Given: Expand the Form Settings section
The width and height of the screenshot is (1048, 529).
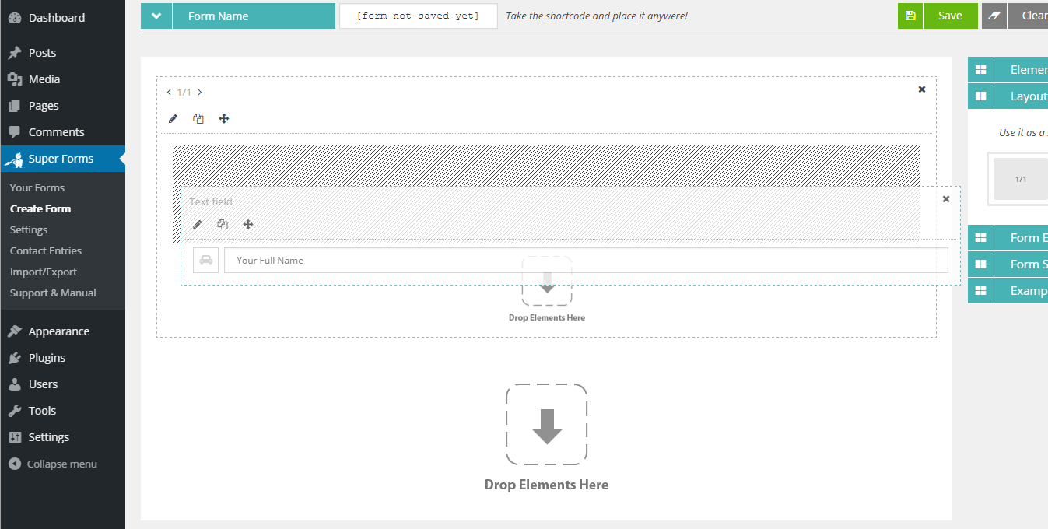Looking at the screenshot, I should point(1019,264).
